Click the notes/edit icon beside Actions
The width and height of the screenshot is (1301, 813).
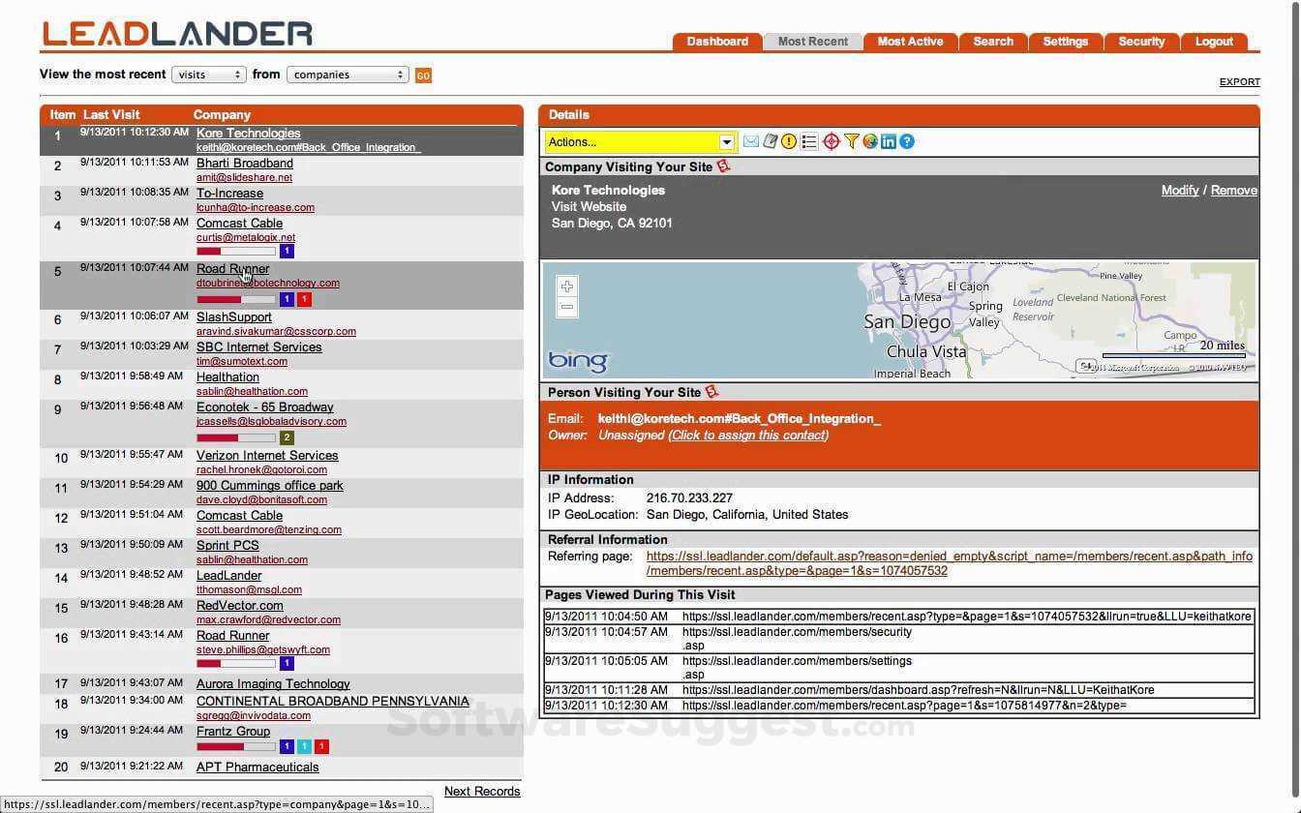[771, 141]
